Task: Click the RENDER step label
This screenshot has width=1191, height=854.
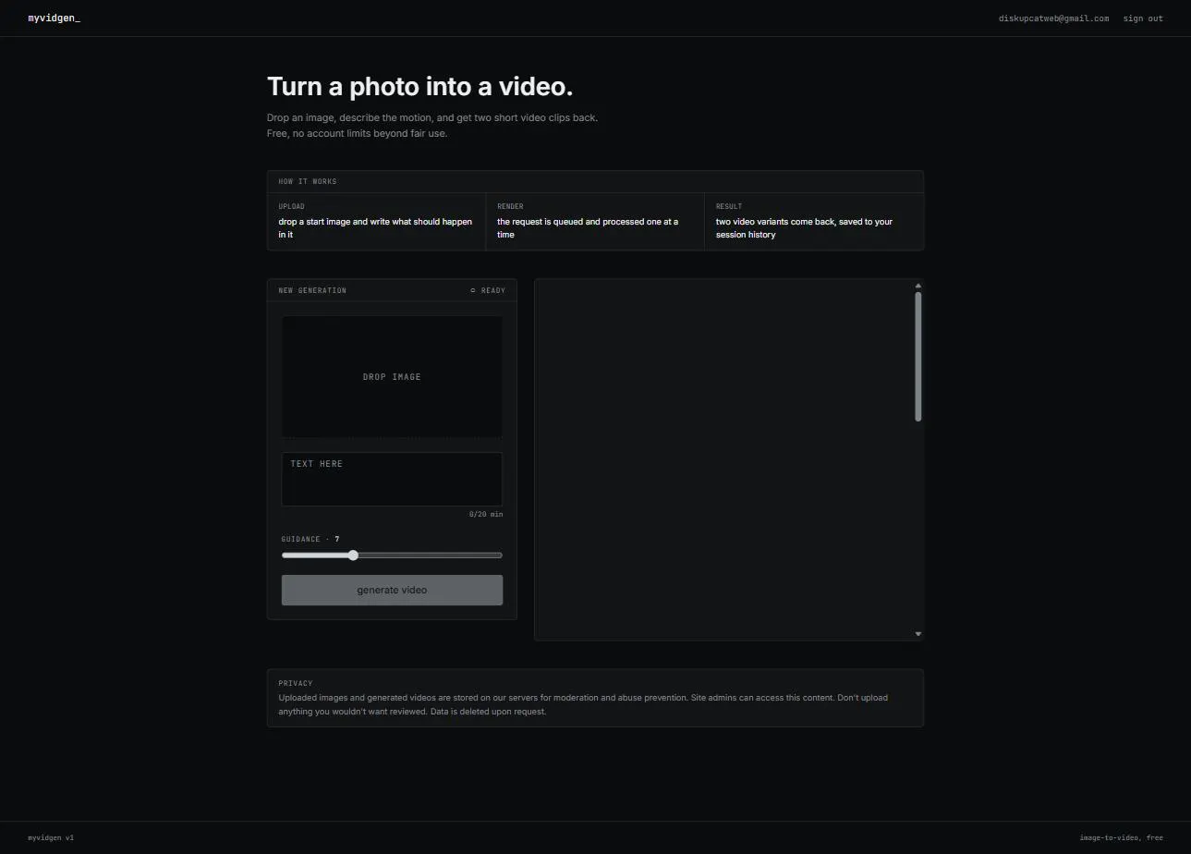Action: pyautogui.click(x=510, y=206)
